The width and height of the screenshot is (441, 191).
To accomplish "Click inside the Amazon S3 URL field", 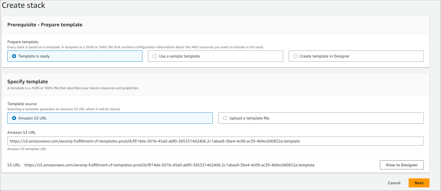I will point(215,141).
